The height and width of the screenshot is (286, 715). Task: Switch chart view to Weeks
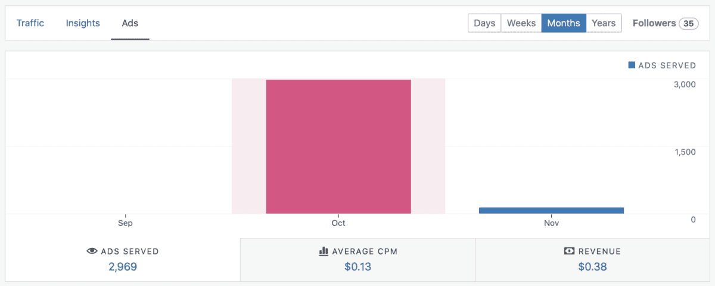(521, 23)
